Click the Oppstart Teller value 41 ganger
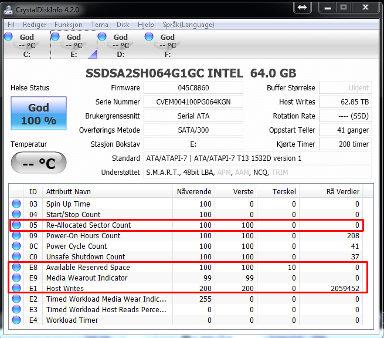The image size is (384, 338). (x=345, y=130)
